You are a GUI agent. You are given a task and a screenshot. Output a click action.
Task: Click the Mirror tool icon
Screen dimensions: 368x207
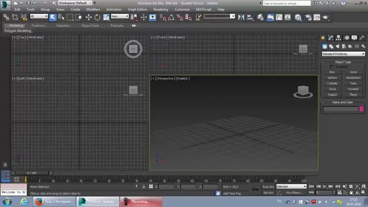tap(241, 17)
